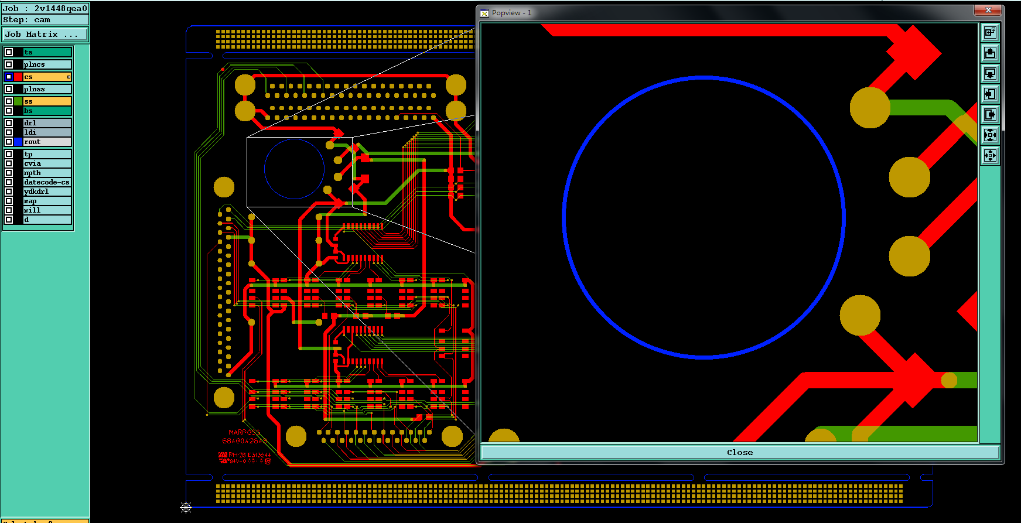
Task: Select the map layer name
Action: pos(47,201)
